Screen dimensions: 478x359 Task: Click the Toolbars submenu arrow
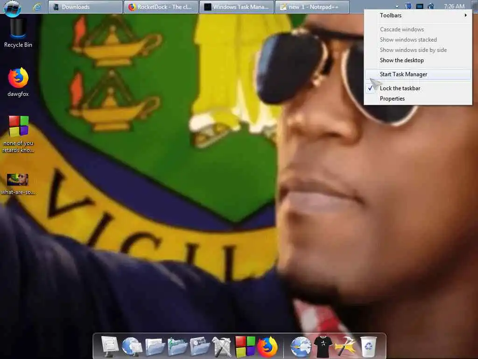tap(465, 15)
